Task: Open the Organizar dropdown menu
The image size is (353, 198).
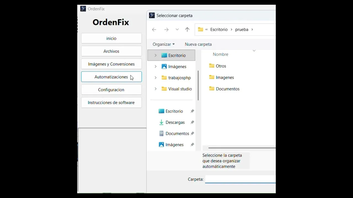Action: [x=164, y=44]
